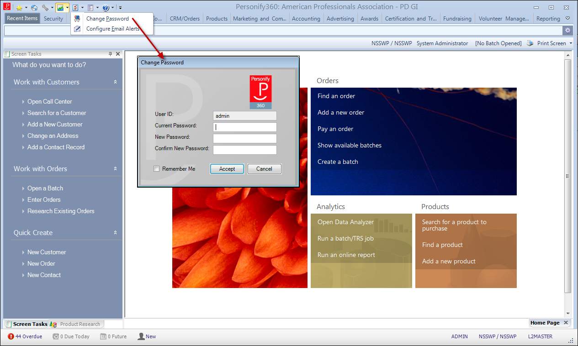The width and height of the screenshot is (578, 346).
Task: Switch to the Product Research bottom tab
Action: [x=76, y=324]
